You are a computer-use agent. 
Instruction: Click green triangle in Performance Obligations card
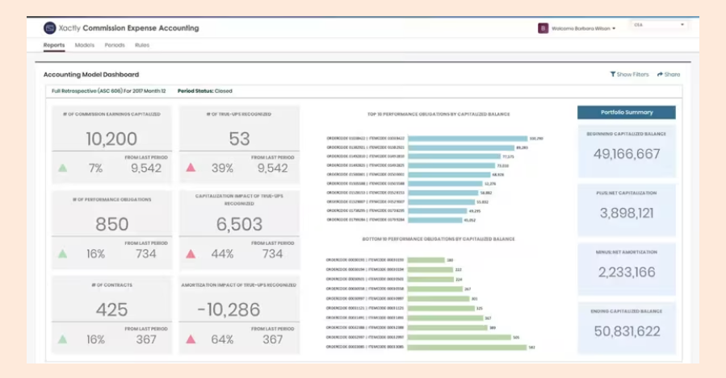pyautogui.click(x=62, y=254)
